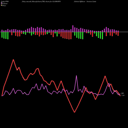Select the Price legend label

4,6
